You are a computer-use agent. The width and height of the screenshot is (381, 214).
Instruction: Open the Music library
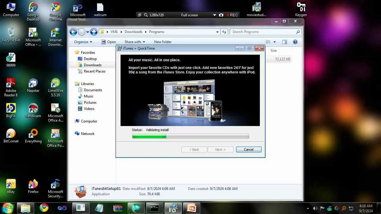tap(86, 96)
